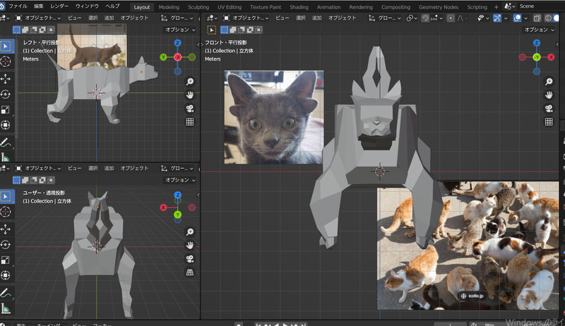Select the Rotate tool in top-left viewport
Screen dimensions: 565x326
point(6,93)
